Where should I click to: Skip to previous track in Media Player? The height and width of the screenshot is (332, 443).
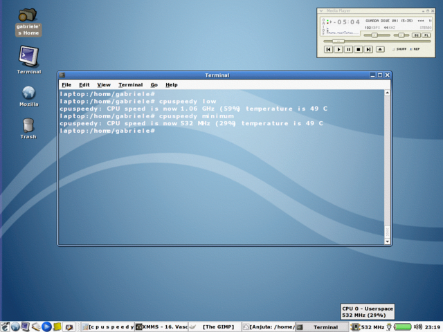(328, 49)
